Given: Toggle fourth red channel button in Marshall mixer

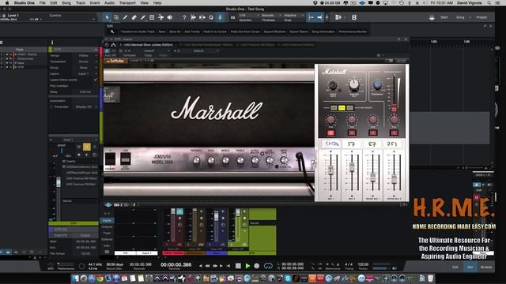Looking at the screenshot, I should pos(394,133).
